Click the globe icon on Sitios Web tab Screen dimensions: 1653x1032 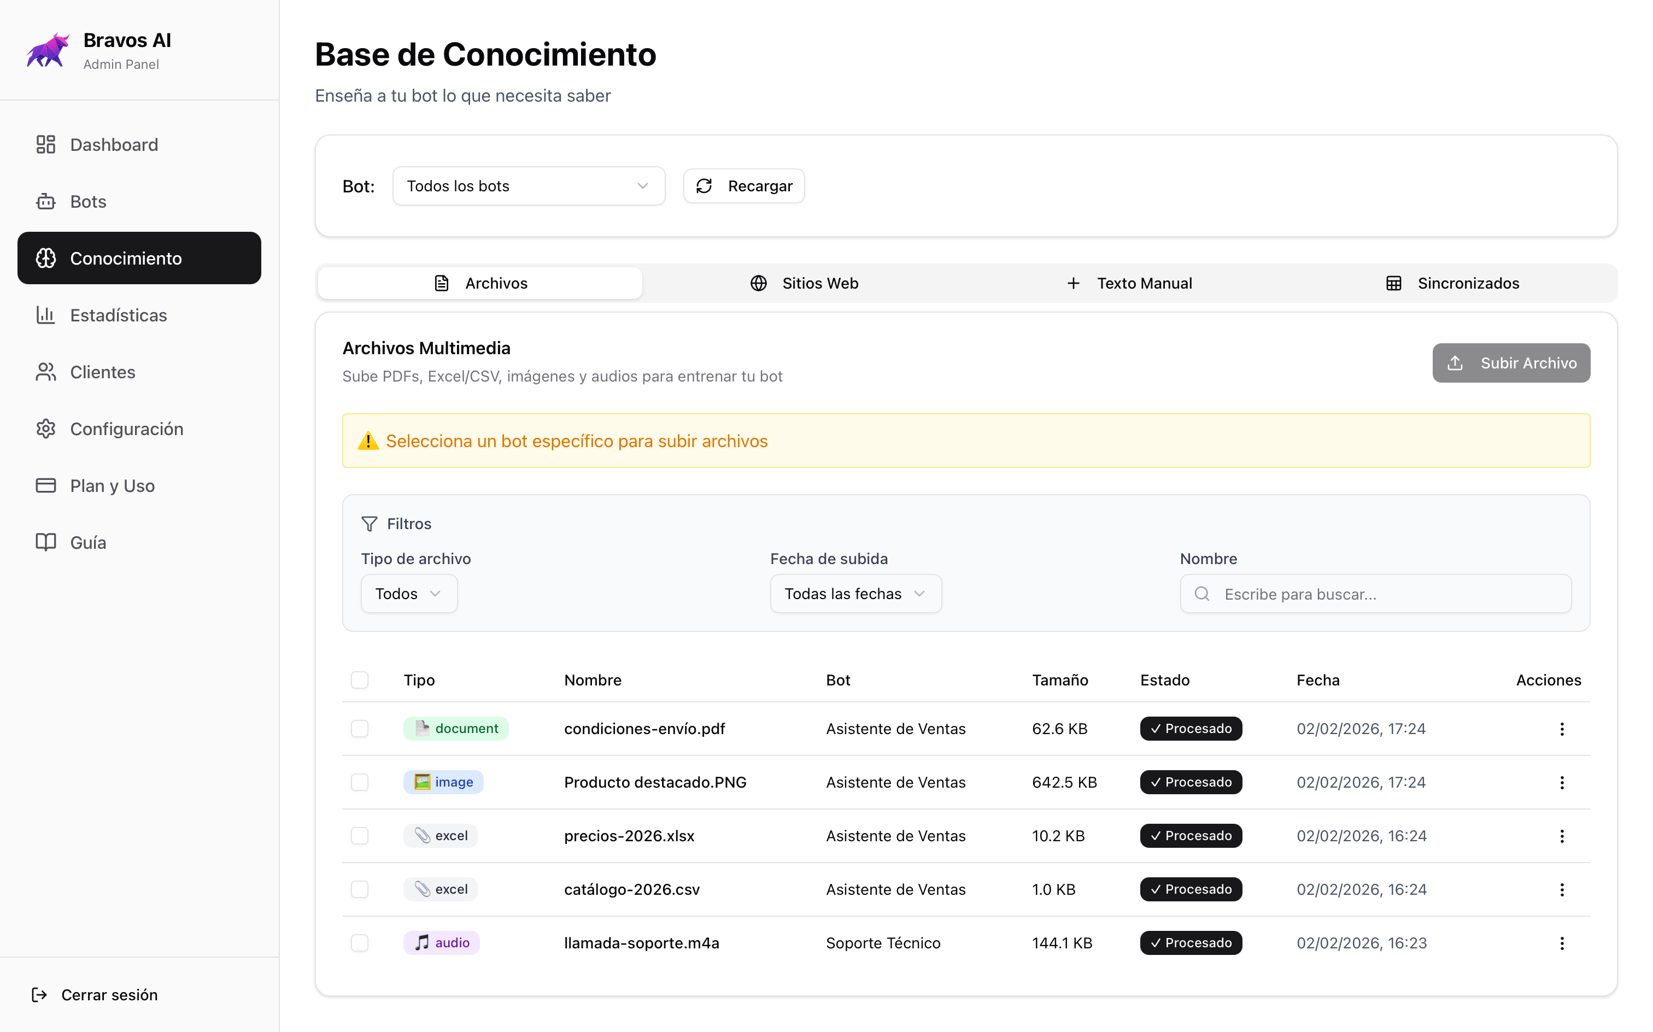[758, 283]
